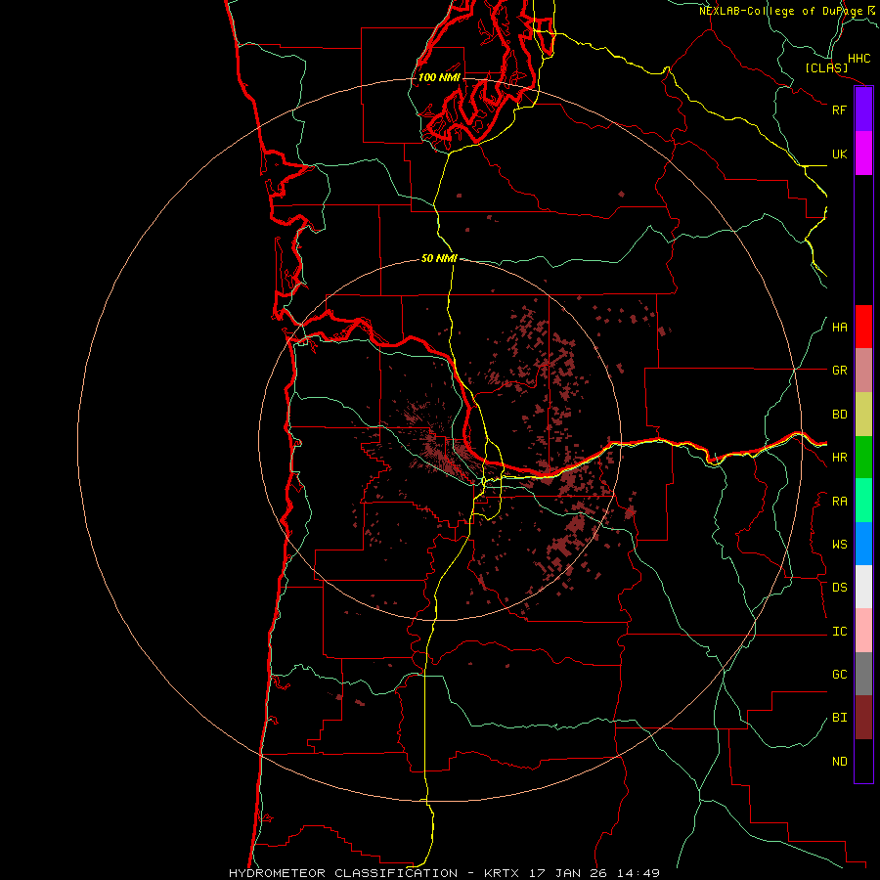The image size is (880, 880).
Task: Click the UK legend label
Action: click(x=839, y=154)
